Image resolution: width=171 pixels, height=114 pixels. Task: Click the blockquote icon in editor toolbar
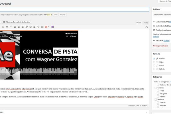point(7,27)
